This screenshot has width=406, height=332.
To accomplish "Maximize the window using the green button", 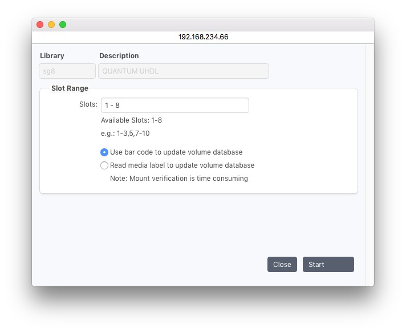I will coord(63,25).
